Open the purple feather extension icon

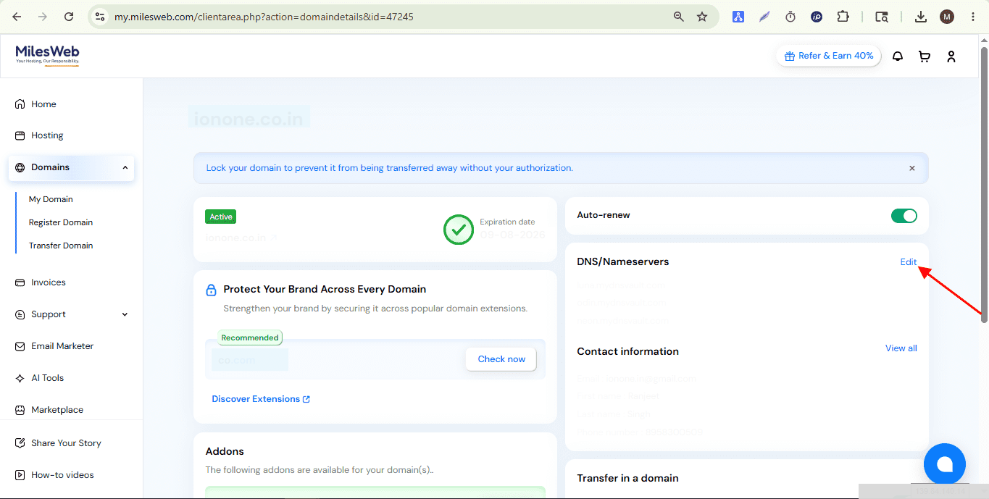click(x=764, y=17)
